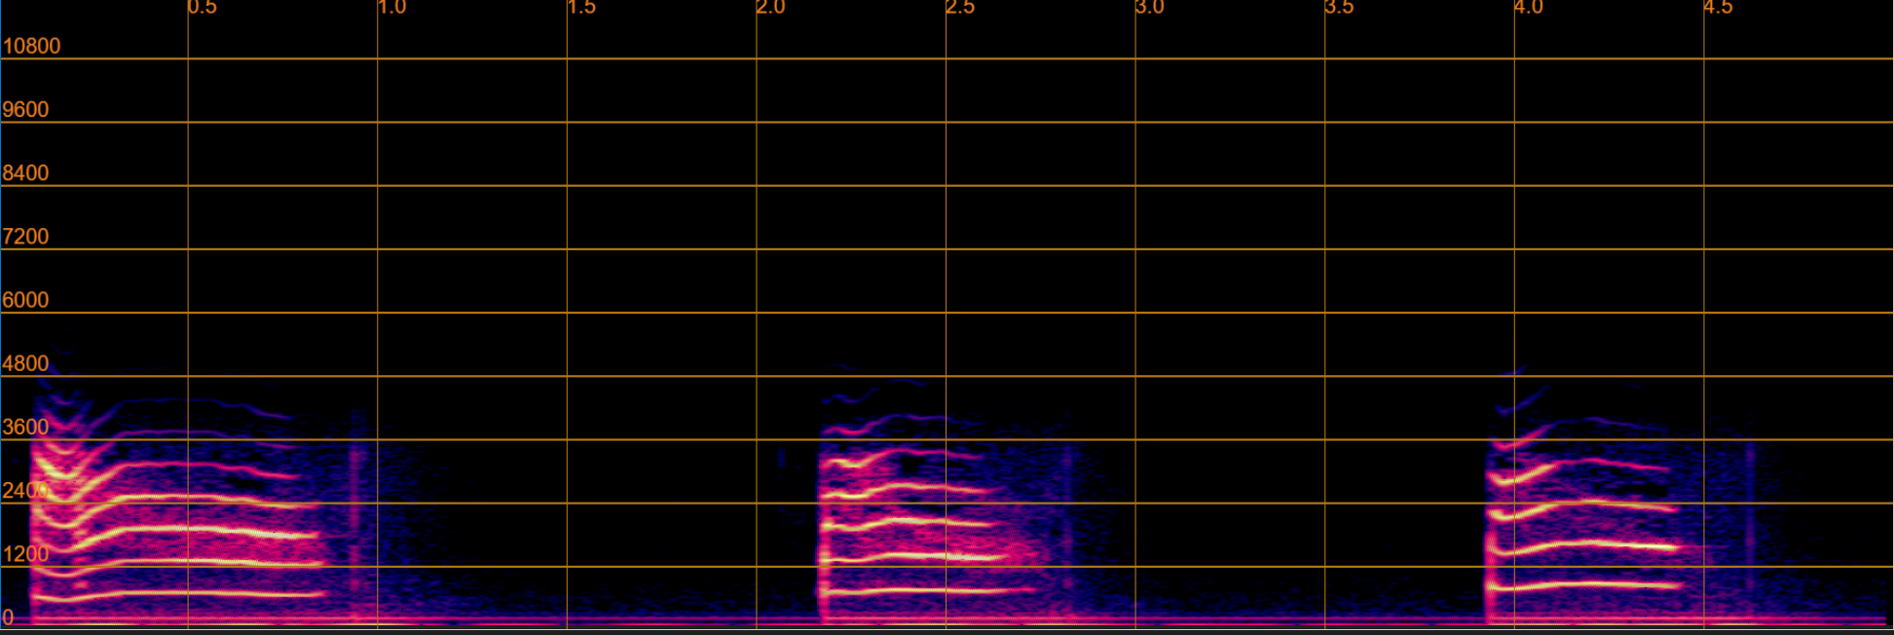This screenshot has width=1894, height=635.
Task: Click the 0 Hz frequency label
Action: pyautogui.click(x=8, y=617)
